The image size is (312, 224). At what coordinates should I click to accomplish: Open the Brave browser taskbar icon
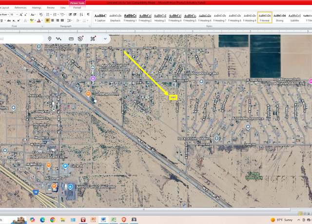point(124,220)
